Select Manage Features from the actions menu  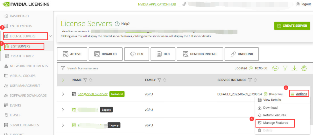pyautogui.click(x=275, y=123)
